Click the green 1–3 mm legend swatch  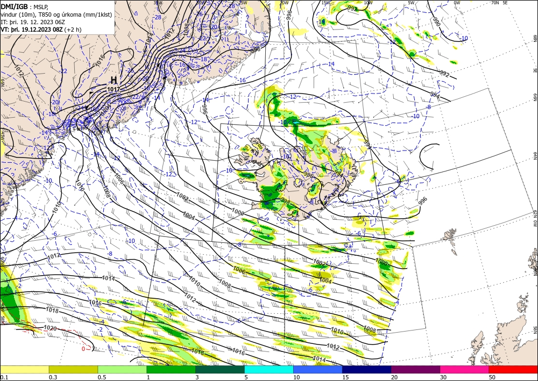pos(171,369)
